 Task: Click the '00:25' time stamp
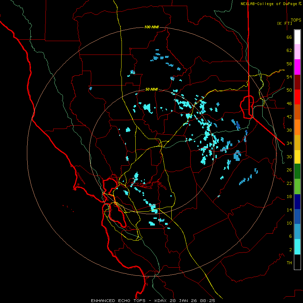tap(207, 301)
